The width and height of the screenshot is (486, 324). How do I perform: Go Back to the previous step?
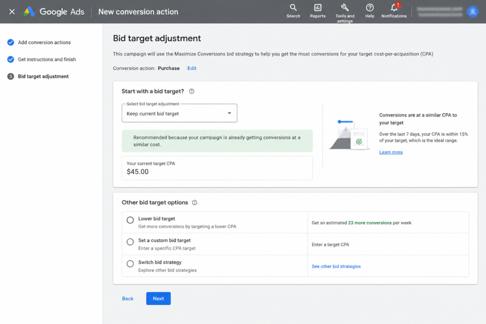click(128, 298)
